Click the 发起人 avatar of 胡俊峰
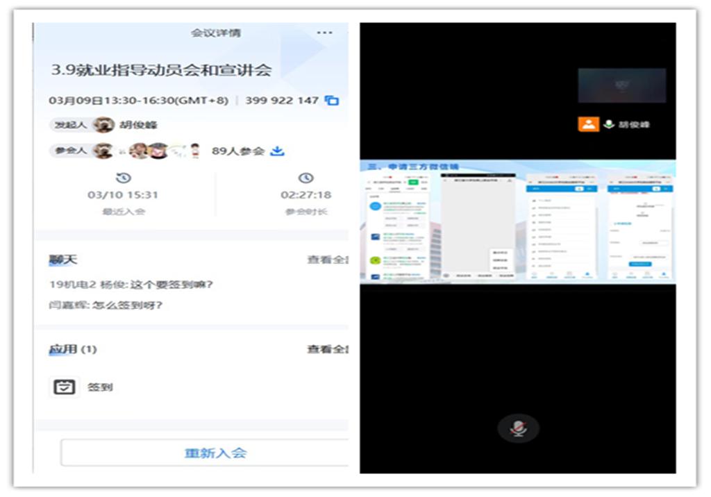The image size is (711, 497). click(x=104, y=125)
